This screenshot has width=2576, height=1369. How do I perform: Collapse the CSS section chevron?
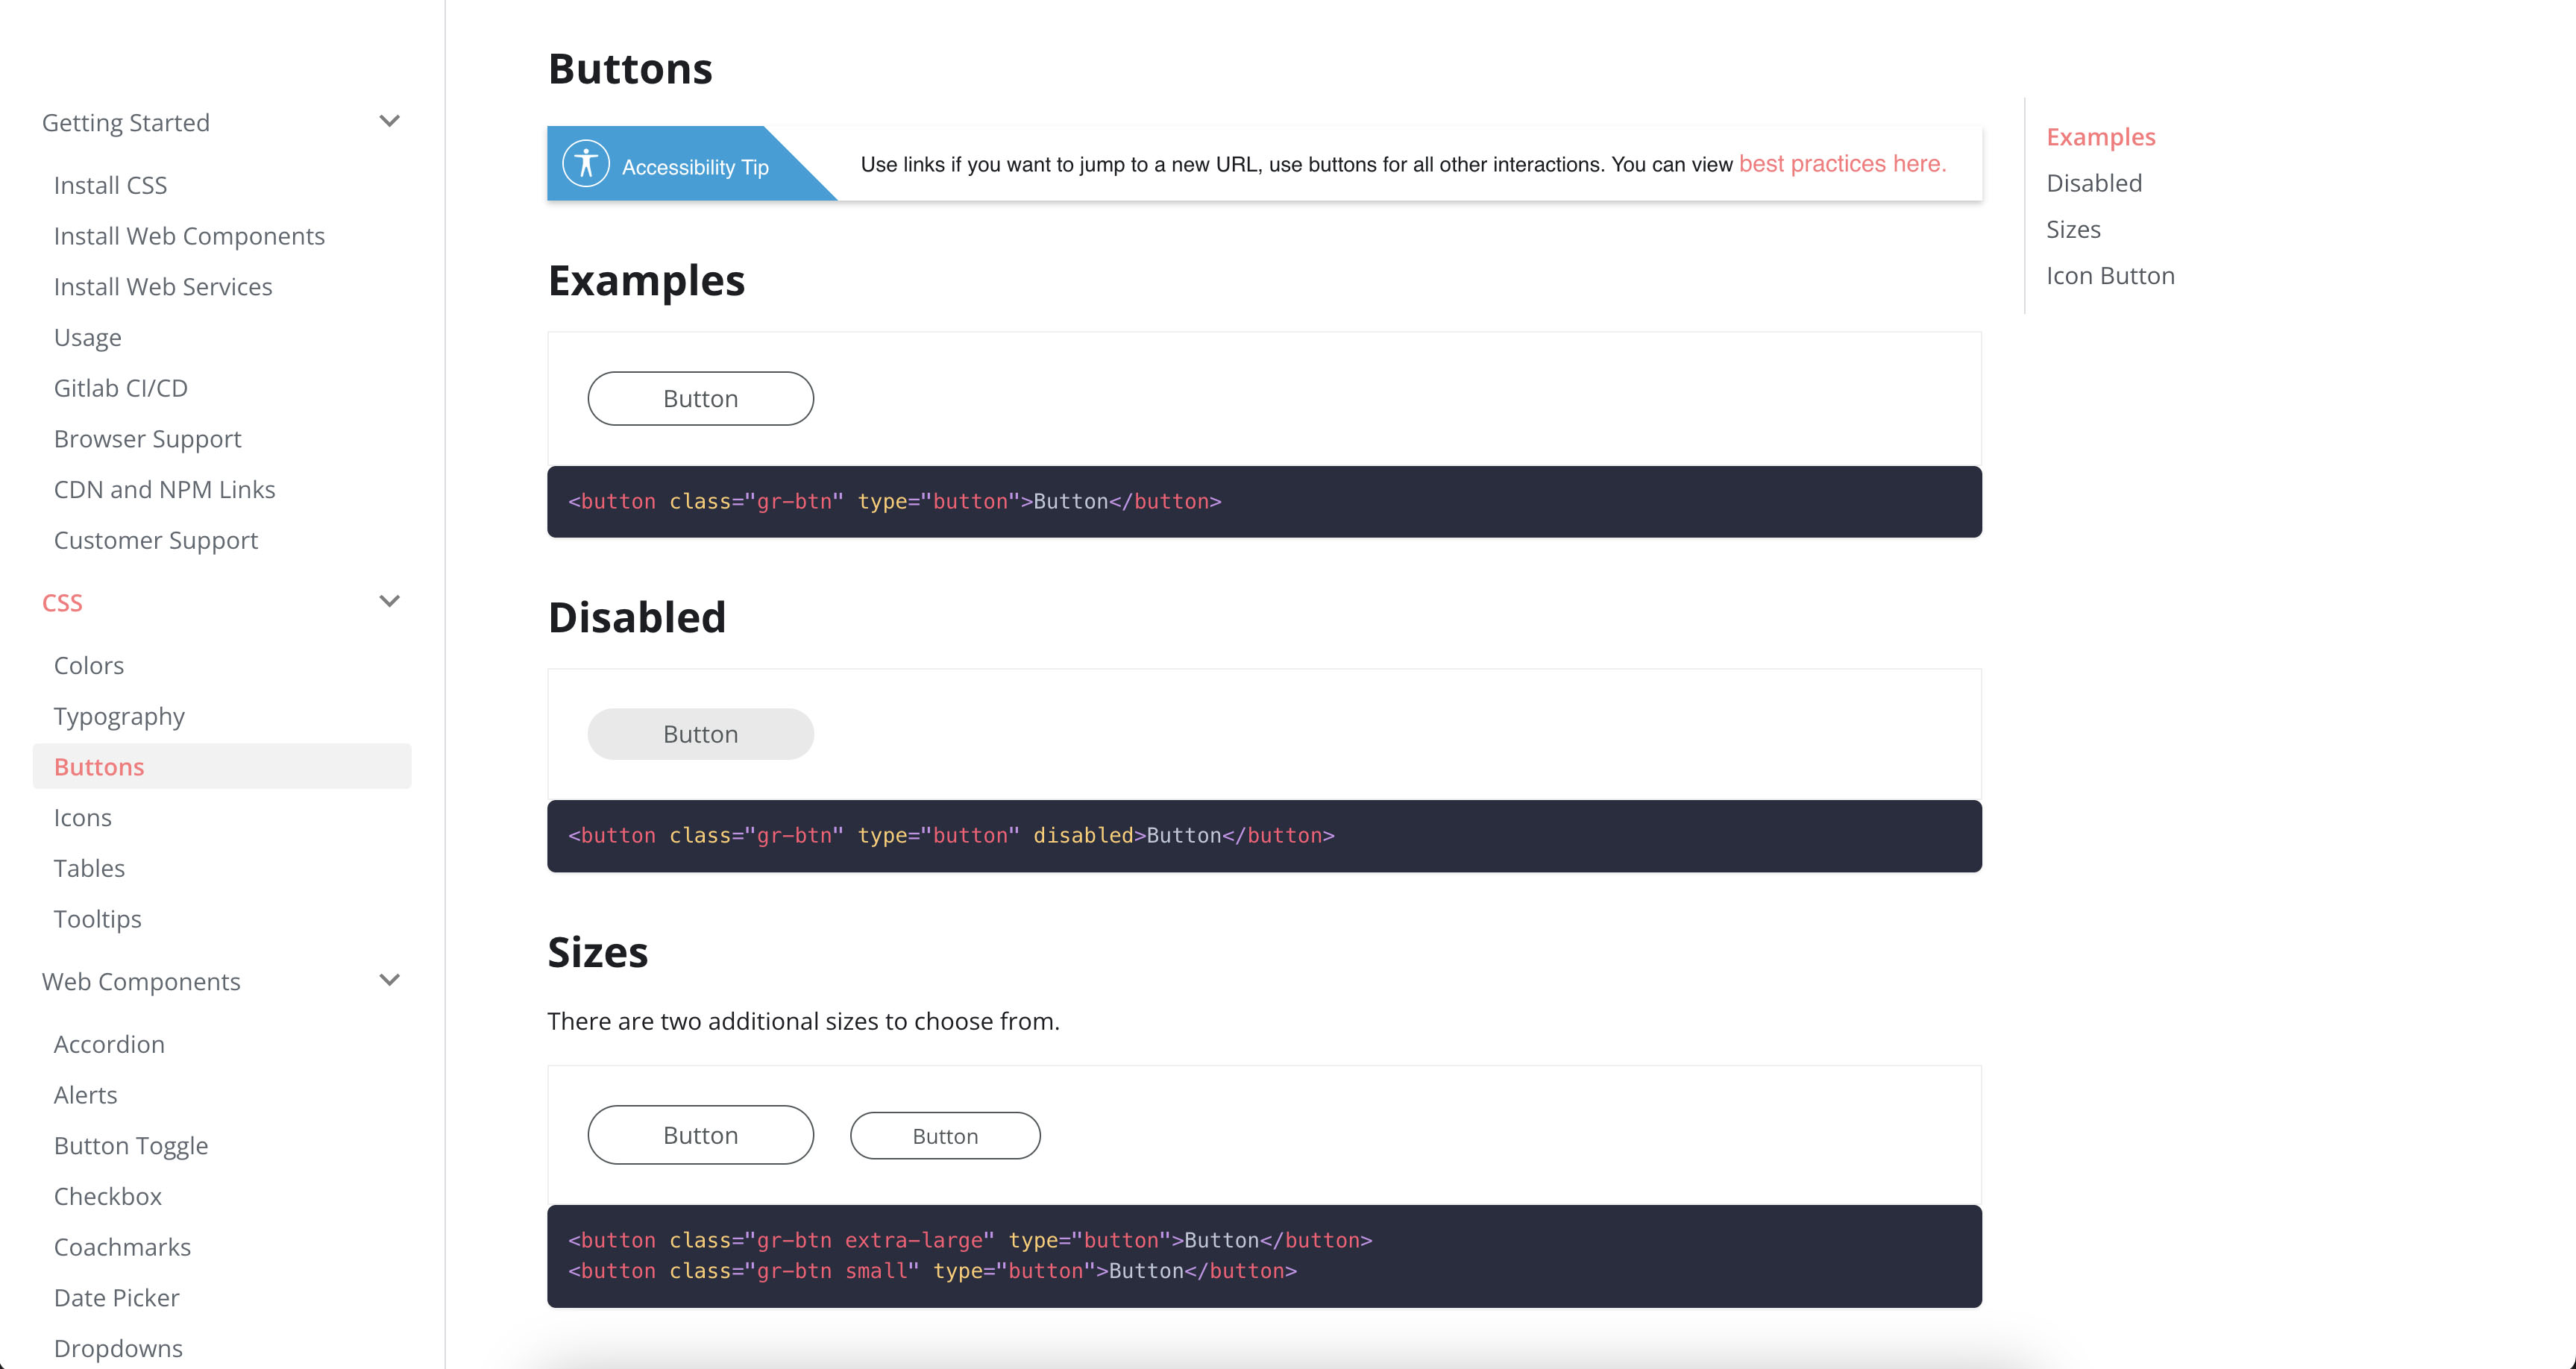pyautogui.click(x=390, y=601)
